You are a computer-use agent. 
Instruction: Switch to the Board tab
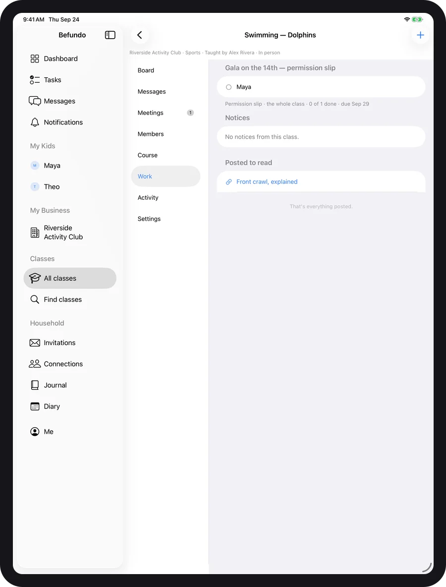coord(166,70)
